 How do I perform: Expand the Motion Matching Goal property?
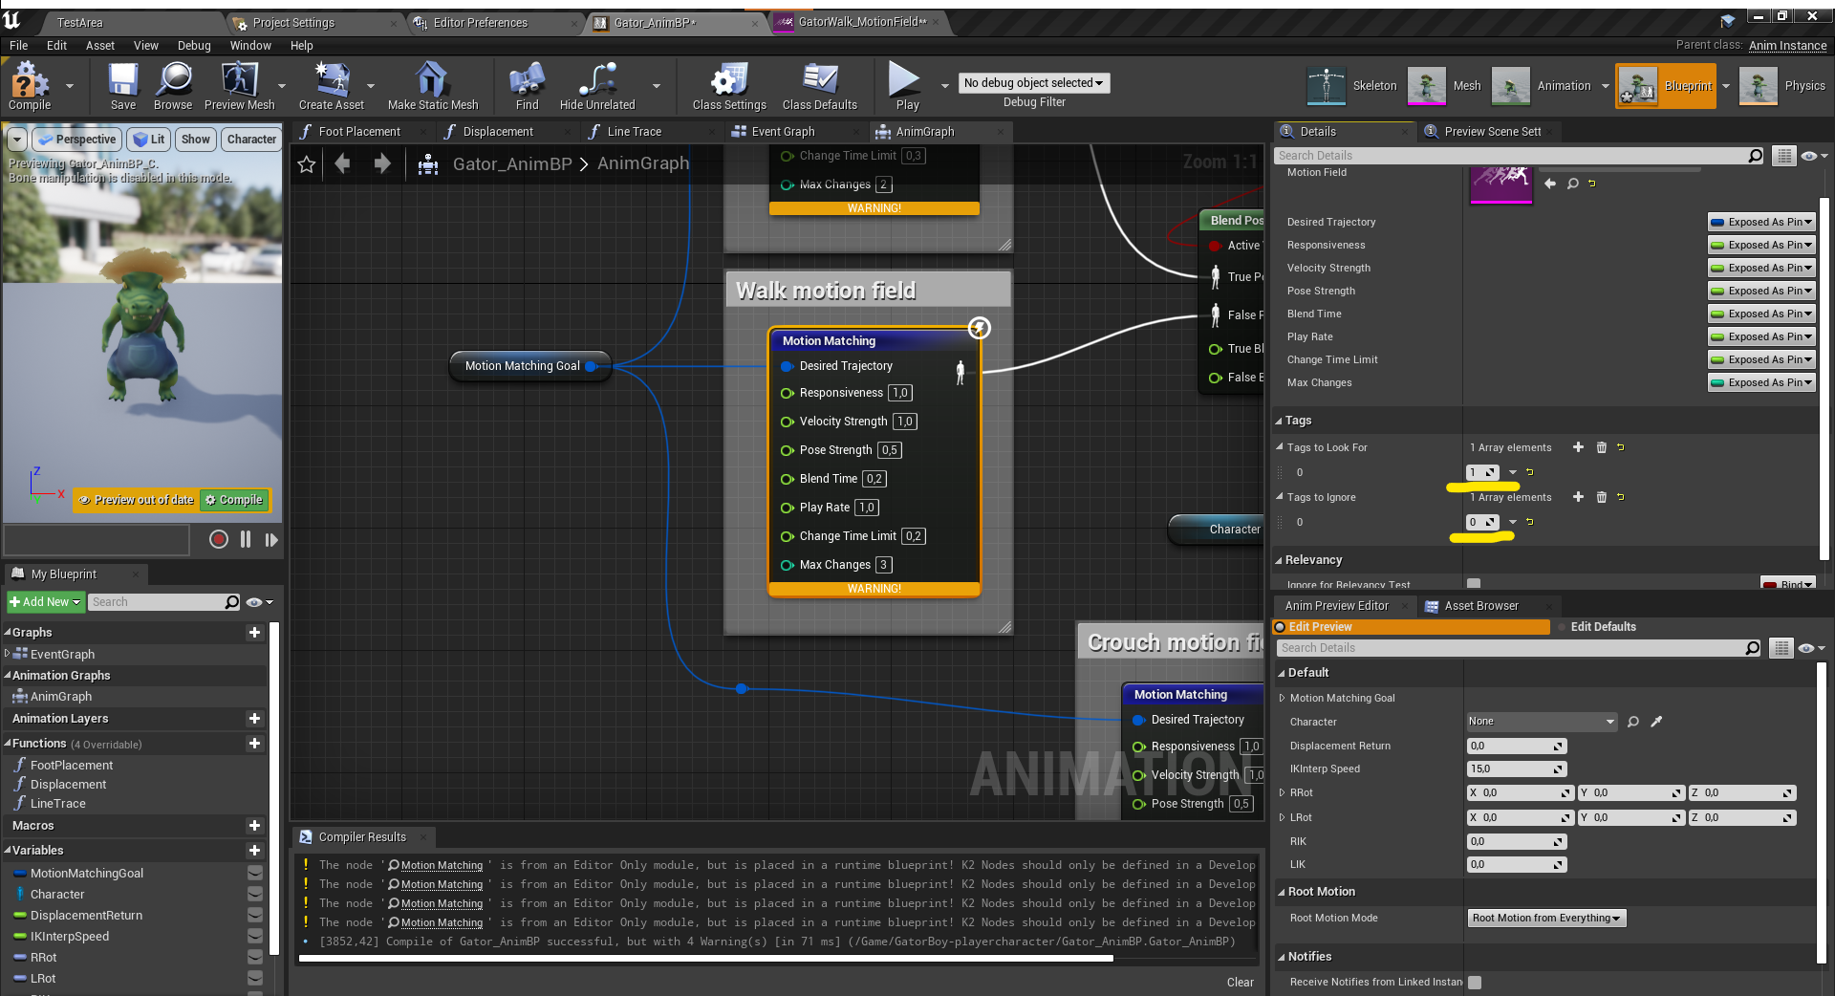[x=1282, y=698]
